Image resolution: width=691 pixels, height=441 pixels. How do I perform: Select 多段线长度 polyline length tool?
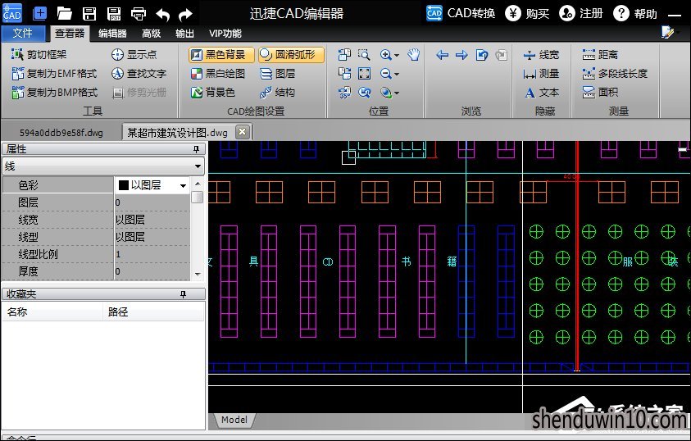615,74
